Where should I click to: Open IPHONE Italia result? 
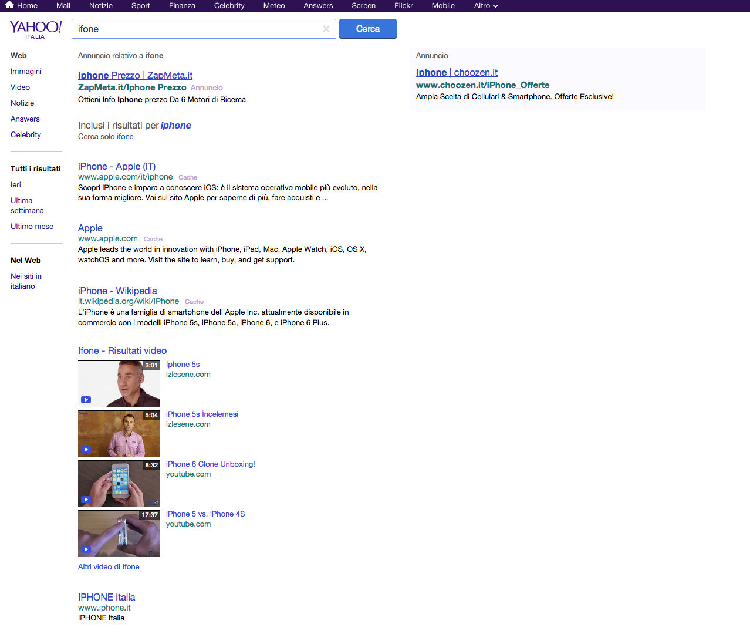(x=106, y=597)
